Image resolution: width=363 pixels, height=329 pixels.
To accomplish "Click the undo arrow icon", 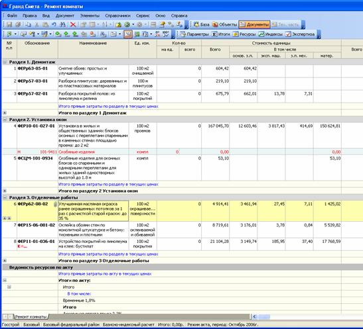I will click(54, 24).
